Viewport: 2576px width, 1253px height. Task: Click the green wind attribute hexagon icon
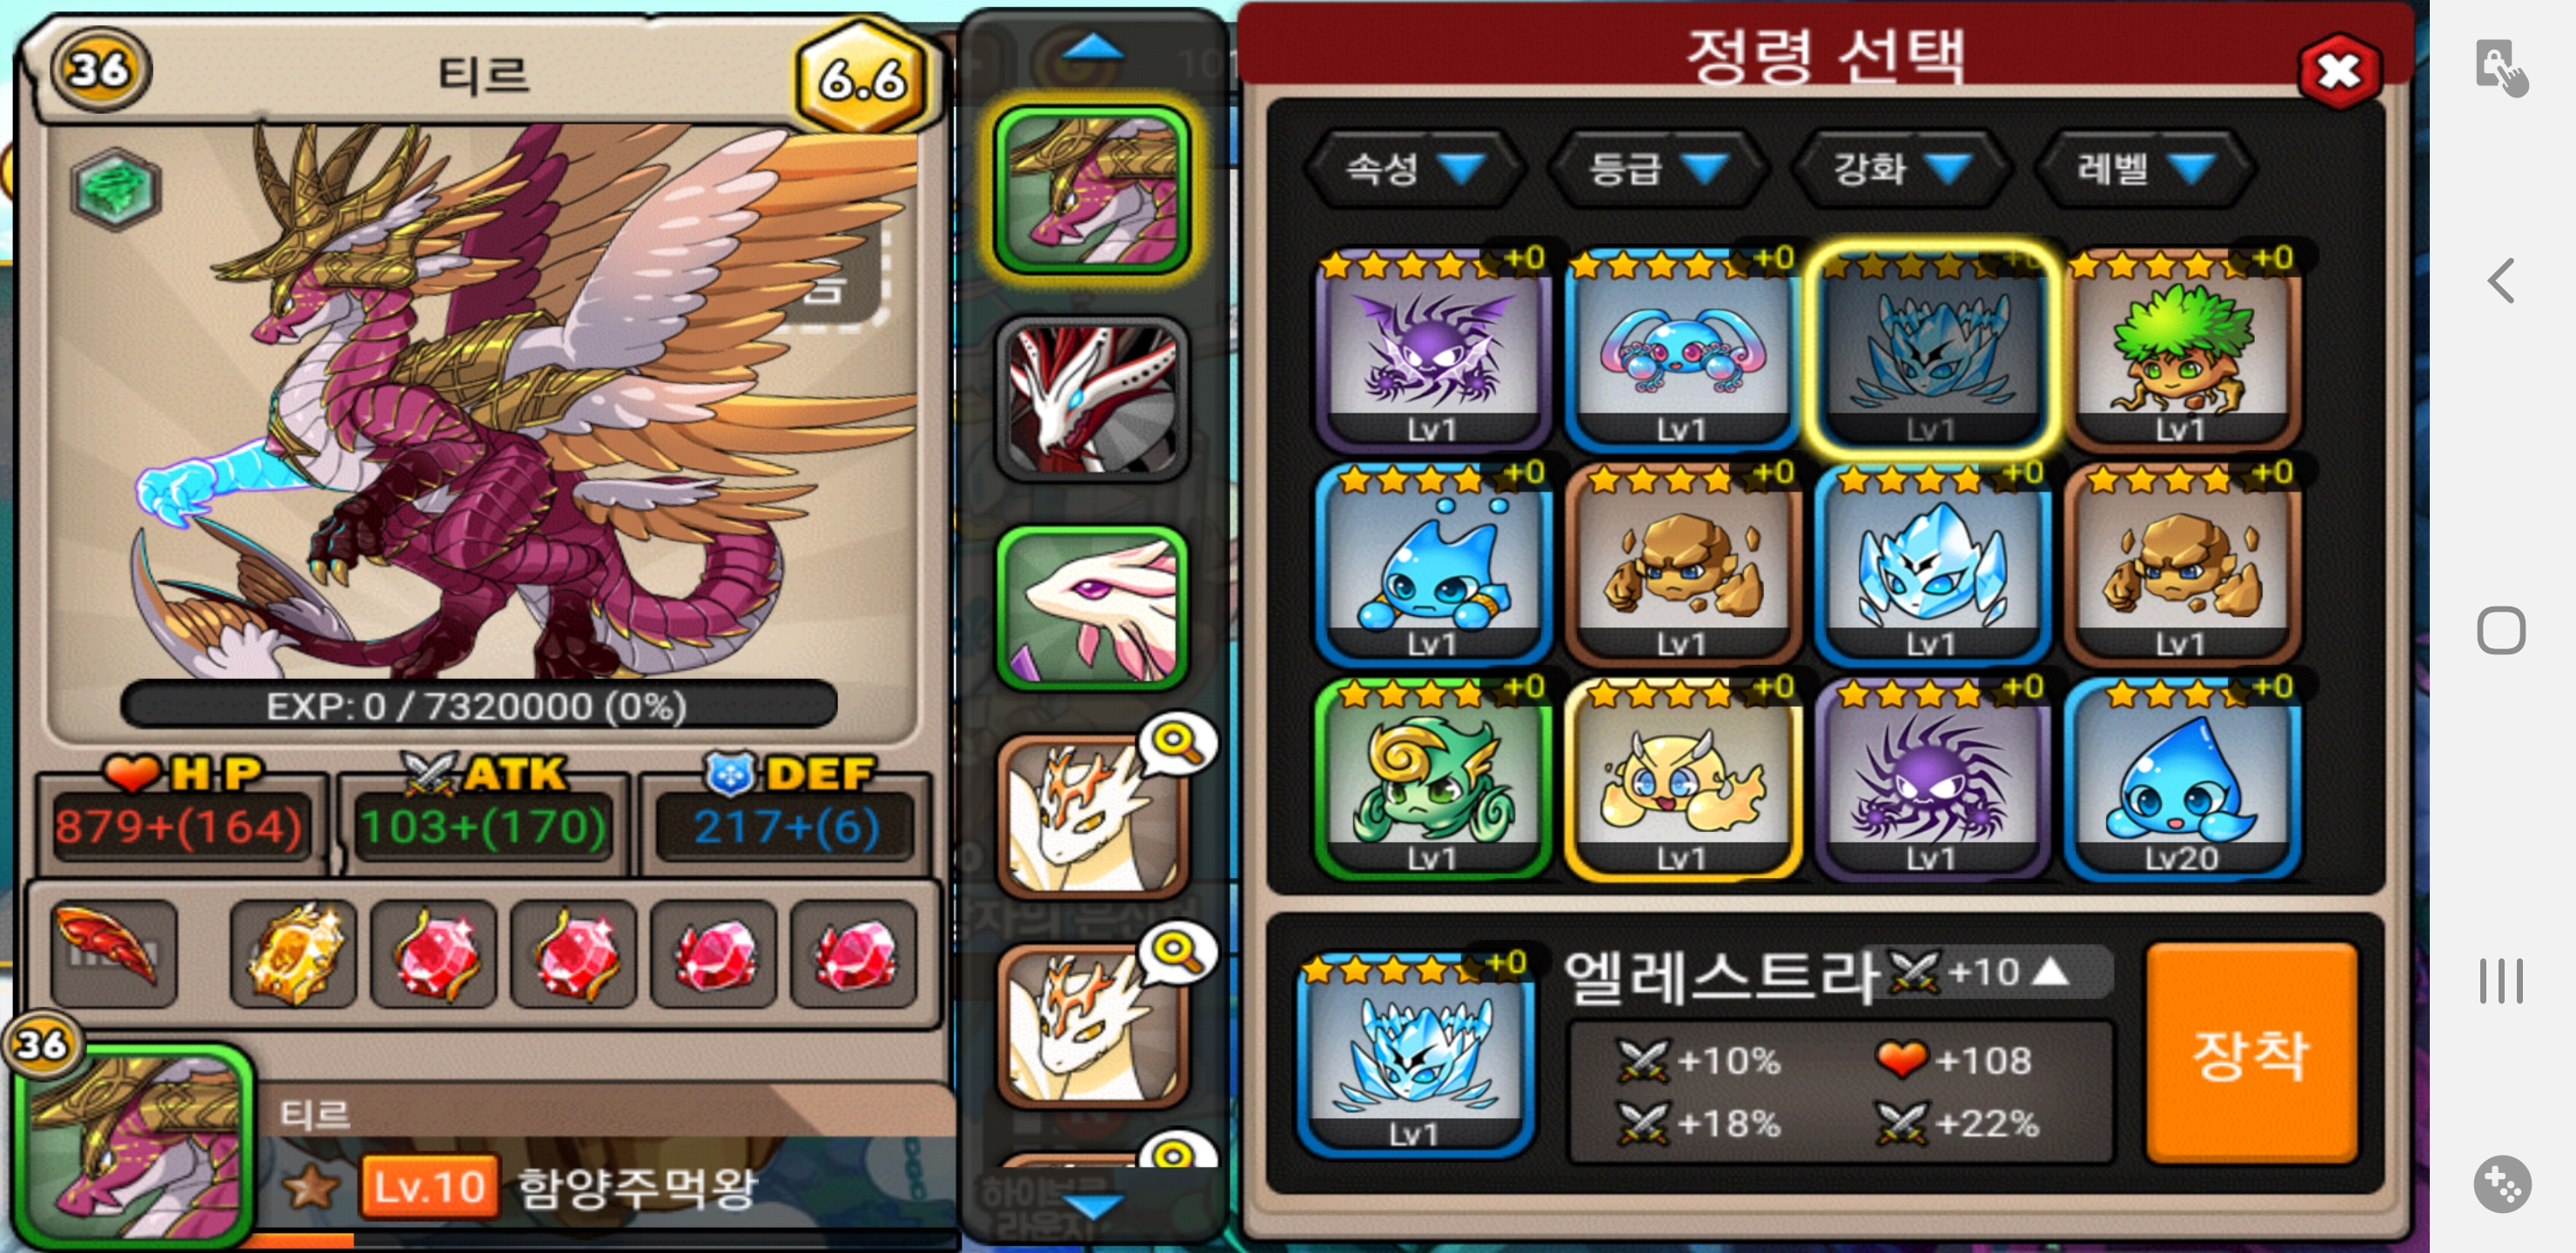click(116, 187)
